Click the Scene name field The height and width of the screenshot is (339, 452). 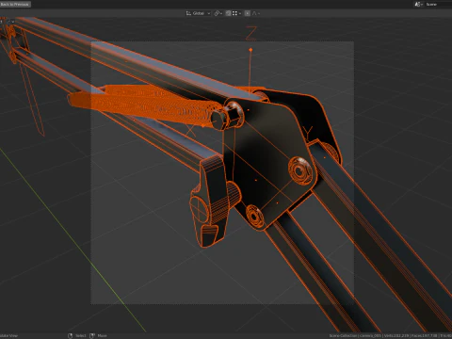click(x=439, y=4)
